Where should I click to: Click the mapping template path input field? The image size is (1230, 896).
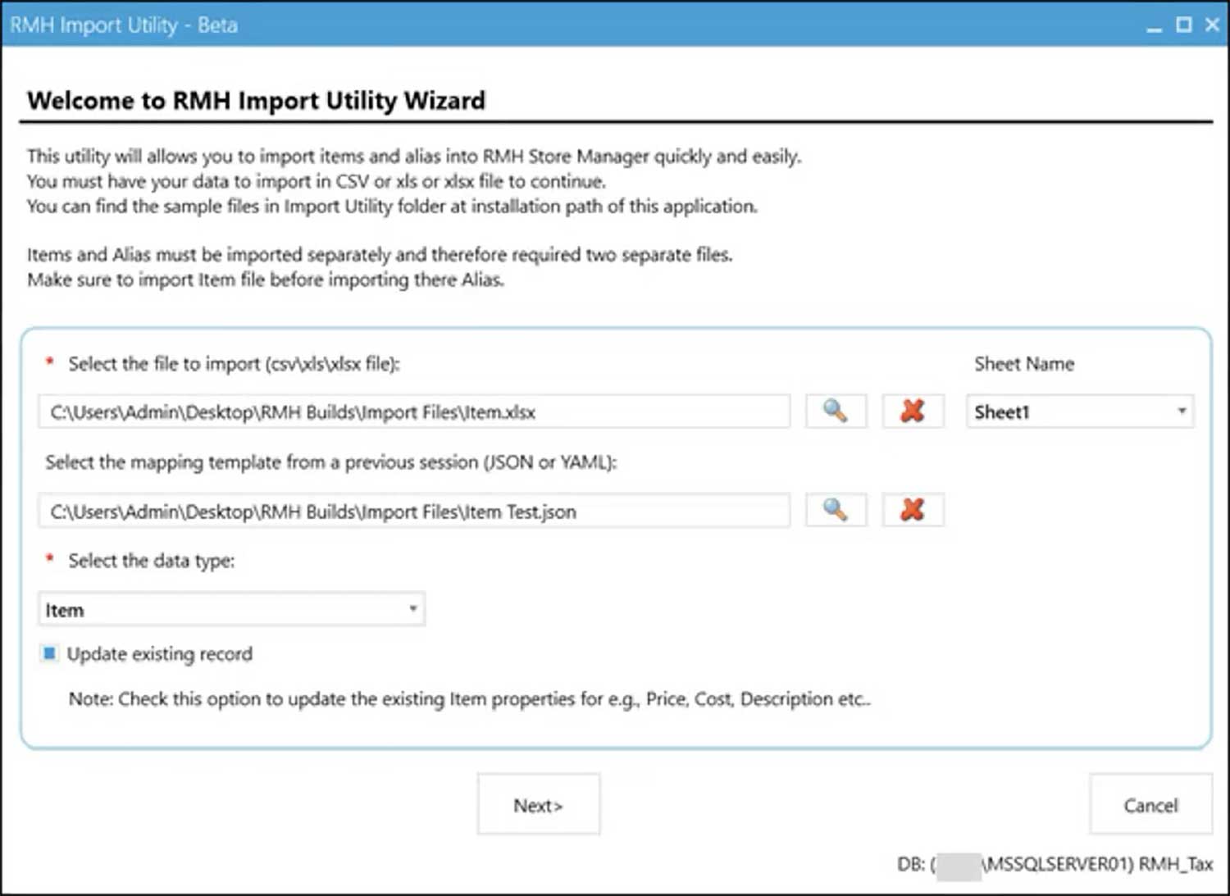pyautogui.click(x=414, y=511)
